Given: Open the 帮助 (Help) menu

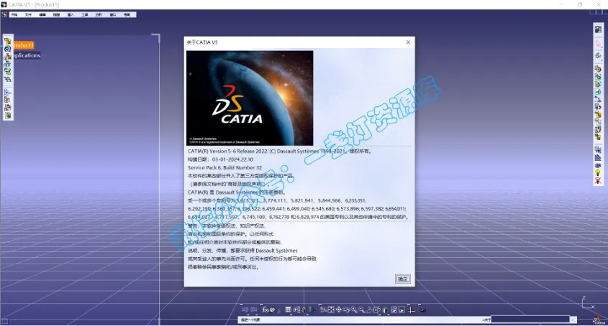Looking at the screenshot, I should [127, 14].
